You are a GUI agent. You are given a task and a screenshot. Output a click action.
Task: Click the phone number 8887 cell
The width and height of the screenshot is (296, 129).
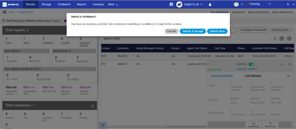[x=240, y=56]
